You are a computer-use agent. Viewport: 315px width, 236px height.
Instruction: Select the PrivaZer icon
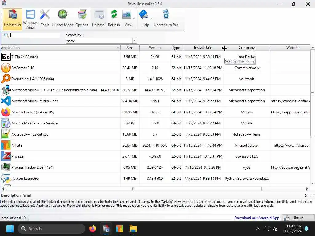pos(6,156)
